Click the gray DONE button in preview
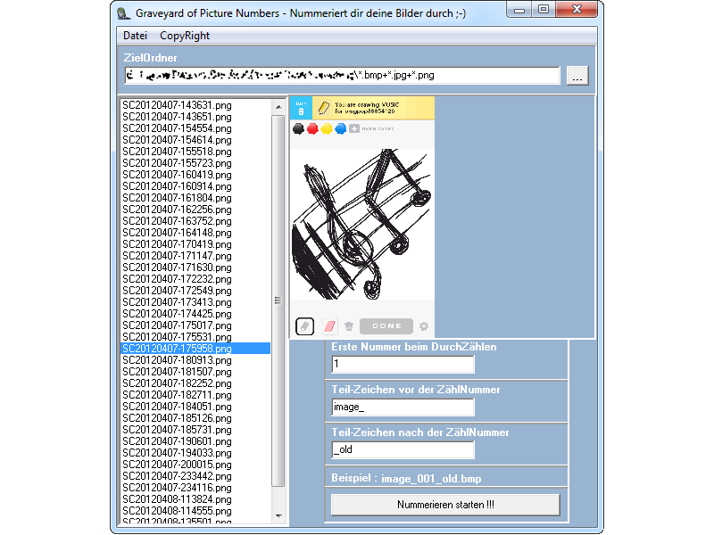 pyautogui.click(x=386, y=326)
